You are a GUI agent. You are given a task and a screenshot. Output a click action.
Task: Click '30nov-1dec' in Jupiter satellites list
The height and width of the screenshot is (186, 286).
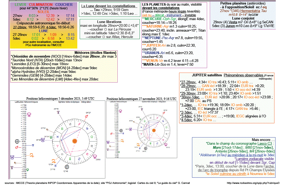[190, 97]
